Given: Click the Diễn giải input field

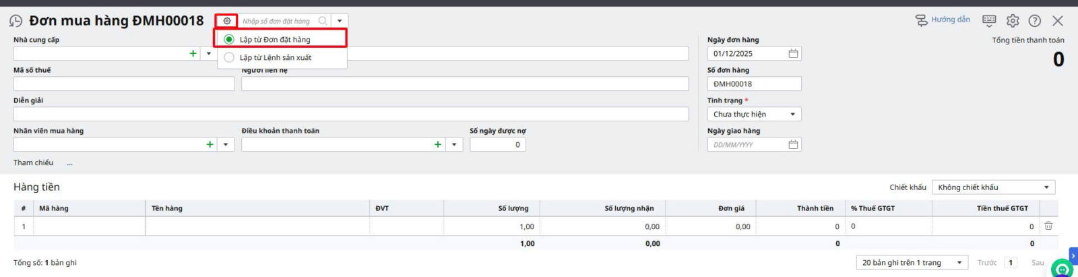Looking at the screenshot, I should 350,114.
